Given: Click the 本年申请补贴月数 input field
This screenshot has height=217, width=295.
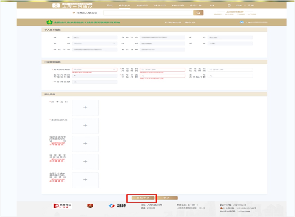Looking at the screenshot, I should pyautogui.click(x=162, y=76).
